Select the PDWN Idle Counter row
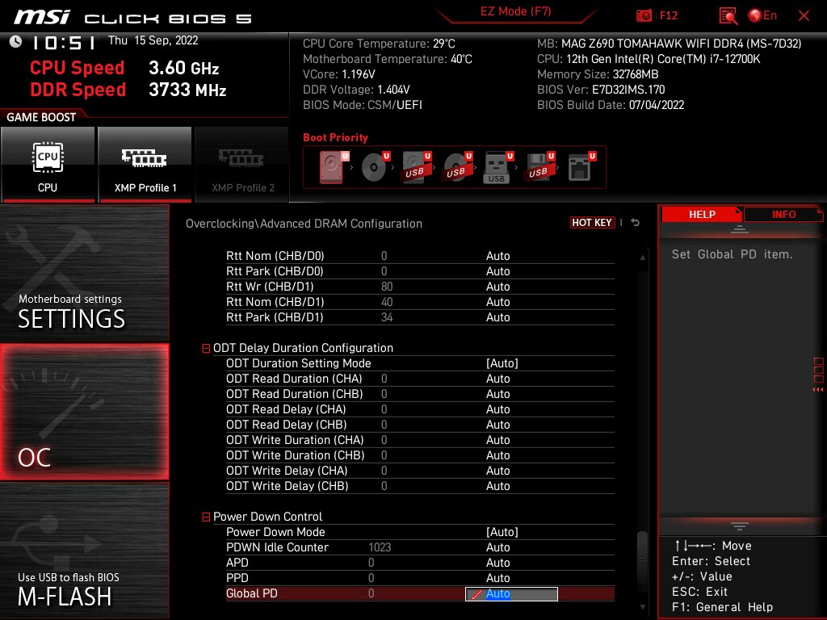 pos(420,547)
